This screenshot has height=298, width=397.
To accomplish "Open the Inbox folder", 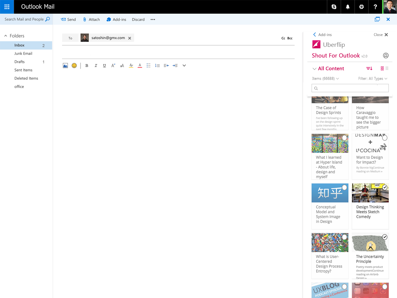I will [26, 45].
